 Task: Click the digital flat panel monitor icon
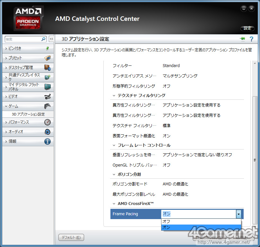pos(48,87)
